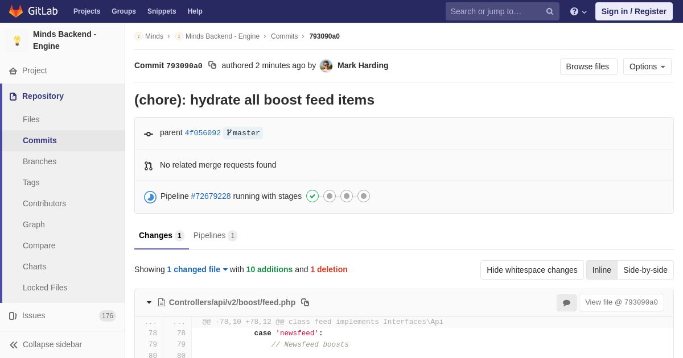Click Mark Harding's avatar image
The height and width of the screenshot is (358, 683).
click(326, 66)
